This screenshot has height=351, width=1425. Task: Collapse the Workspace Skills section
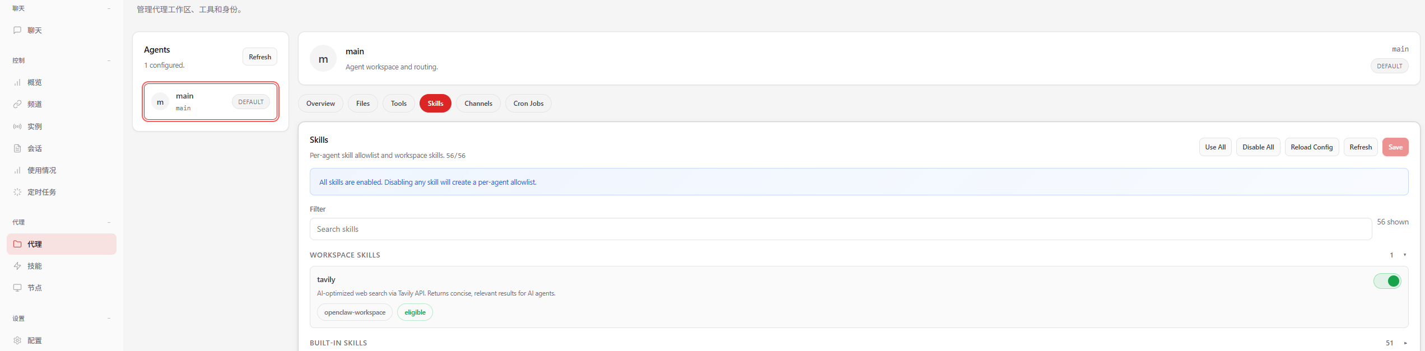click(x=1404, y=255)
